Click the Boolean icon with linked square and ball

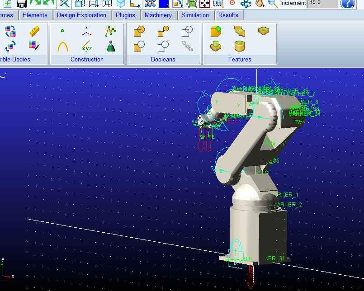[x=163, y=32]
